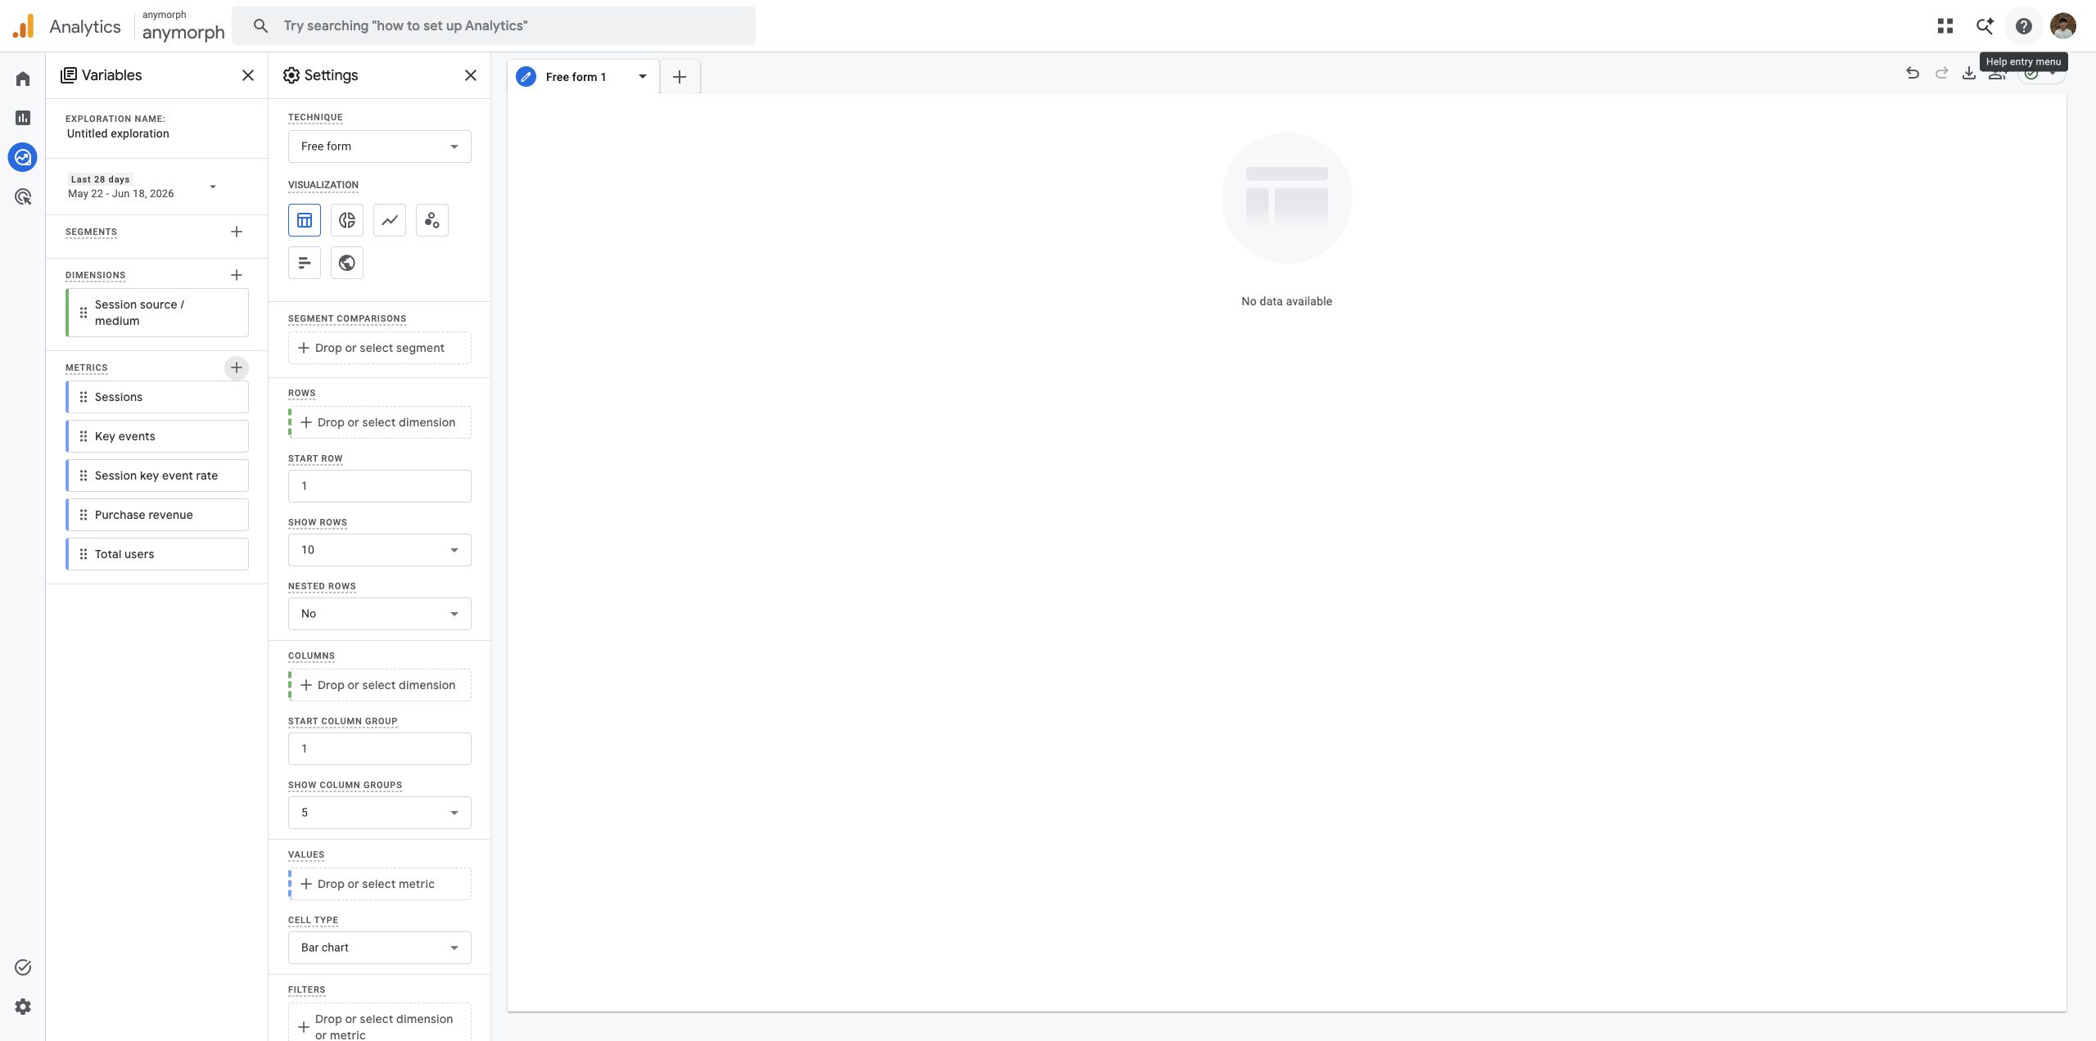Viewport: 2096px width, 1041px height.
Task: Open the user account avatar
Action: pos(2063,26)
